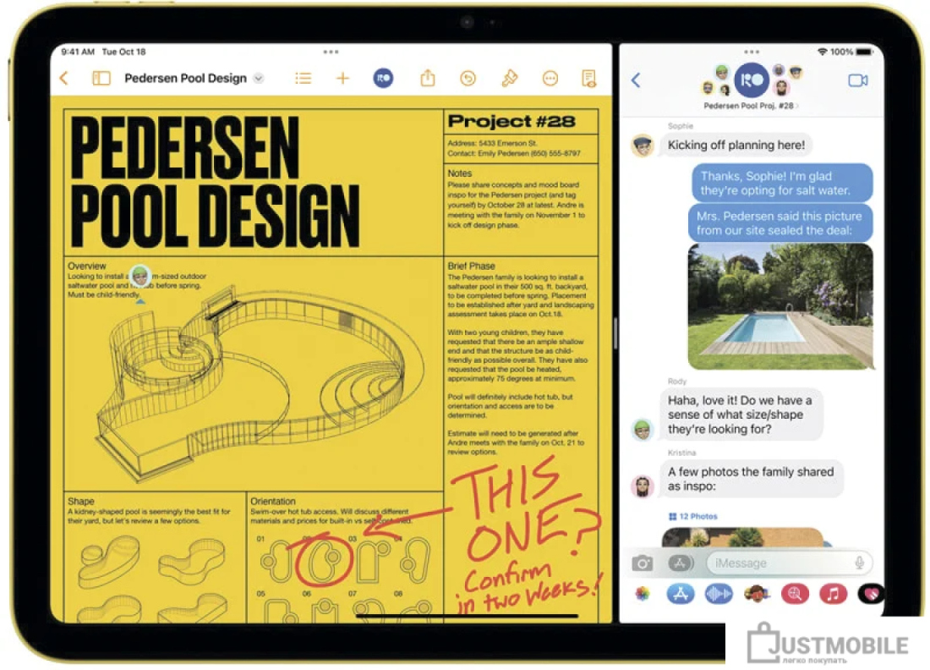Select the "Kicking off planning here!" message
This screenshot has height=670, width=930.
(736, 146)
